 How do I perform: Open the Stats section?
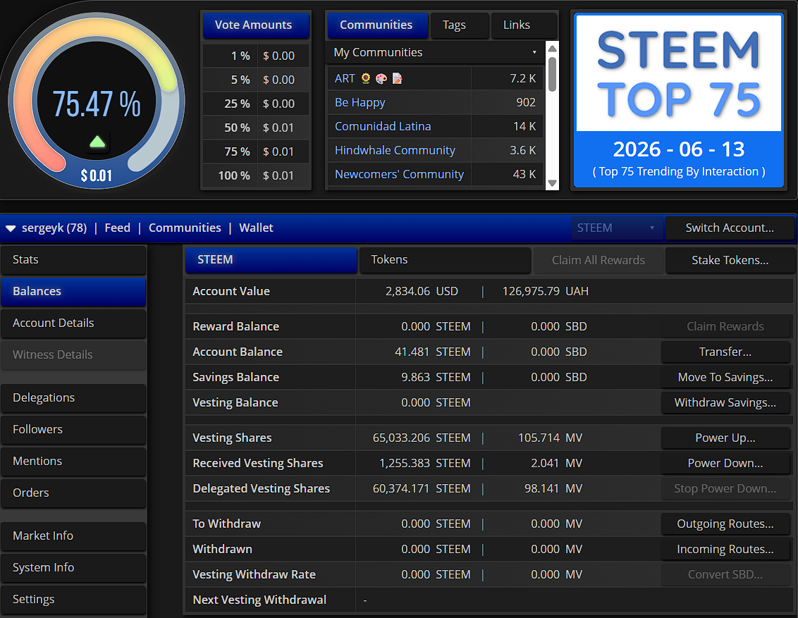[73, 260]
